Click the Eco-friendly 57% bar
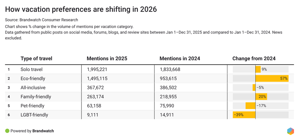299x140 pixels. tap(272, 78)
